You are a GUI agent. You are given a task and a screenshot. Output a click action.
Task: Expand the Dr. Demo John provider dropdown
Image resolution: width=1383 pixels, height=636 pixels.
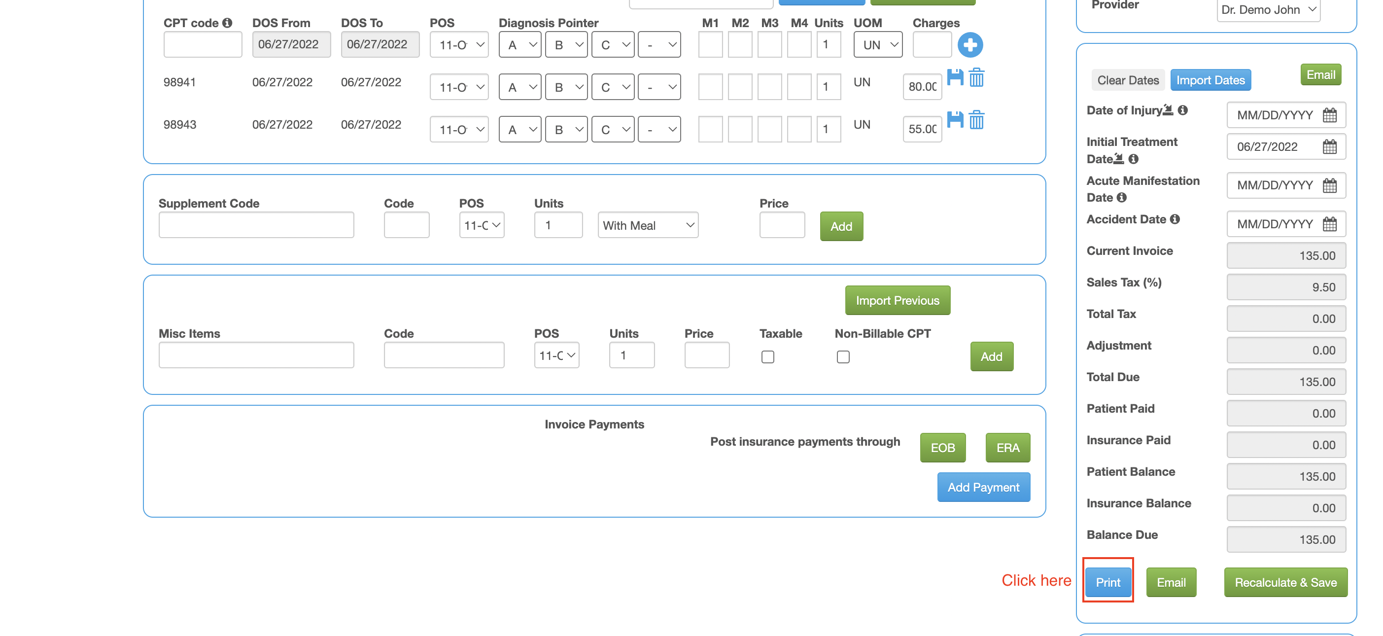1268,10
